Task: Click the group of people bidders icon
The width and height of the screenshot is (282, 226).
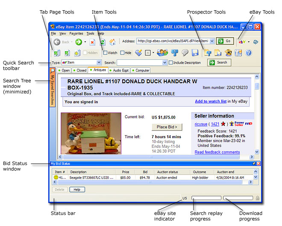Action: pyautogui.click(x=162, y=52)
